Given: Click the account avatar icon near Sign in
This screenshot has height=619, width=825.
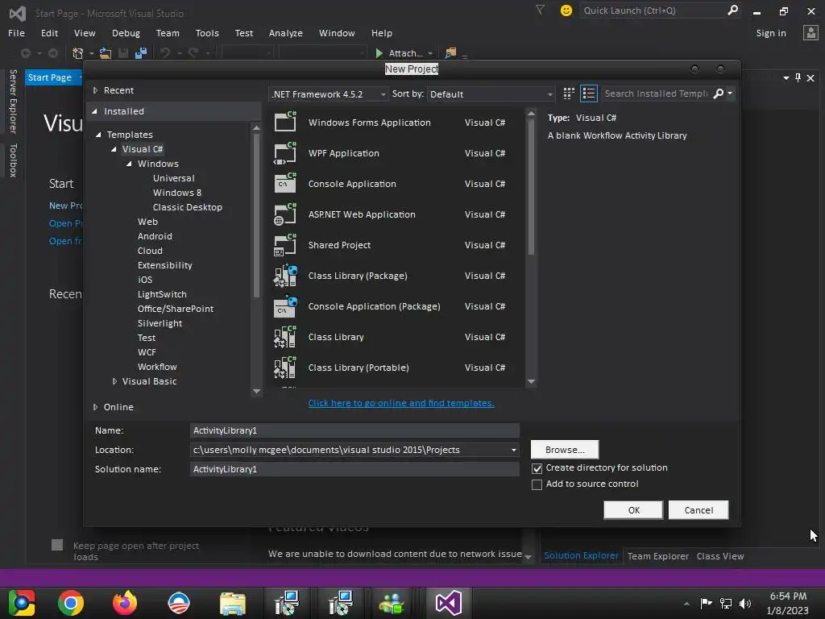Looking at the screenshot, I should click(810, 32).
